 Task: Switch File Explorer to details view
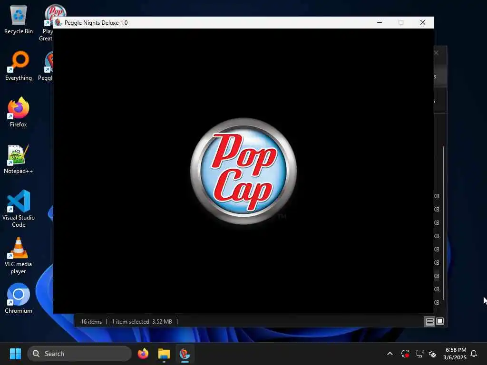point(429,322)
